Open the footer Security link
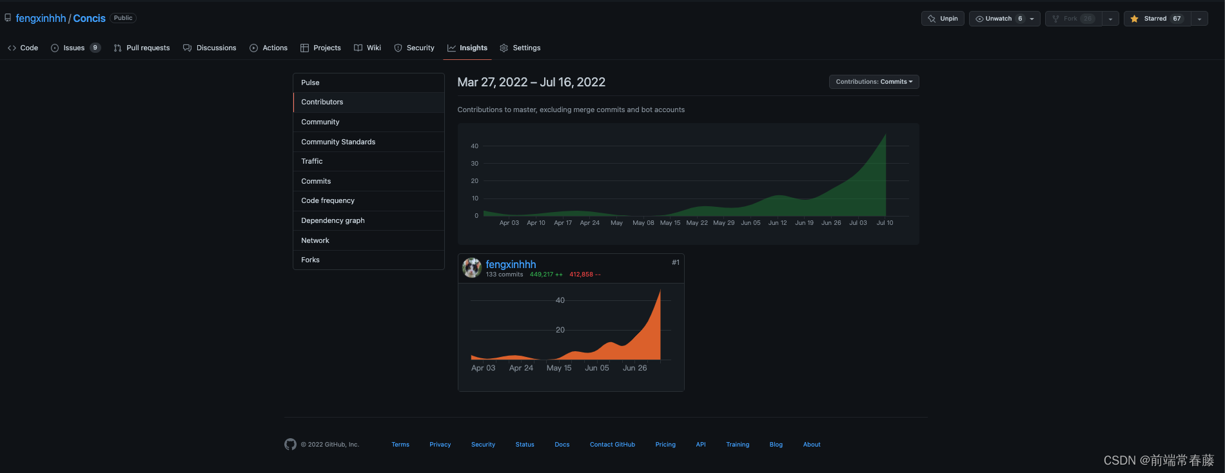The height and width of the screenshot is (473, 1225). 483,445
